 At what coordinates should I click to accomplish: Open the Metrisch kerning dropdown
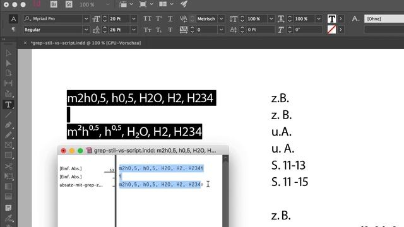coord(221,19)
